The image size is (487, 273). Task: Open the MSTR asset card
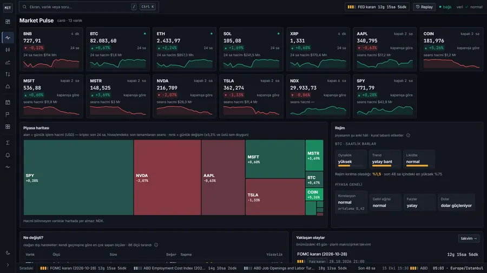pos(118,96)
